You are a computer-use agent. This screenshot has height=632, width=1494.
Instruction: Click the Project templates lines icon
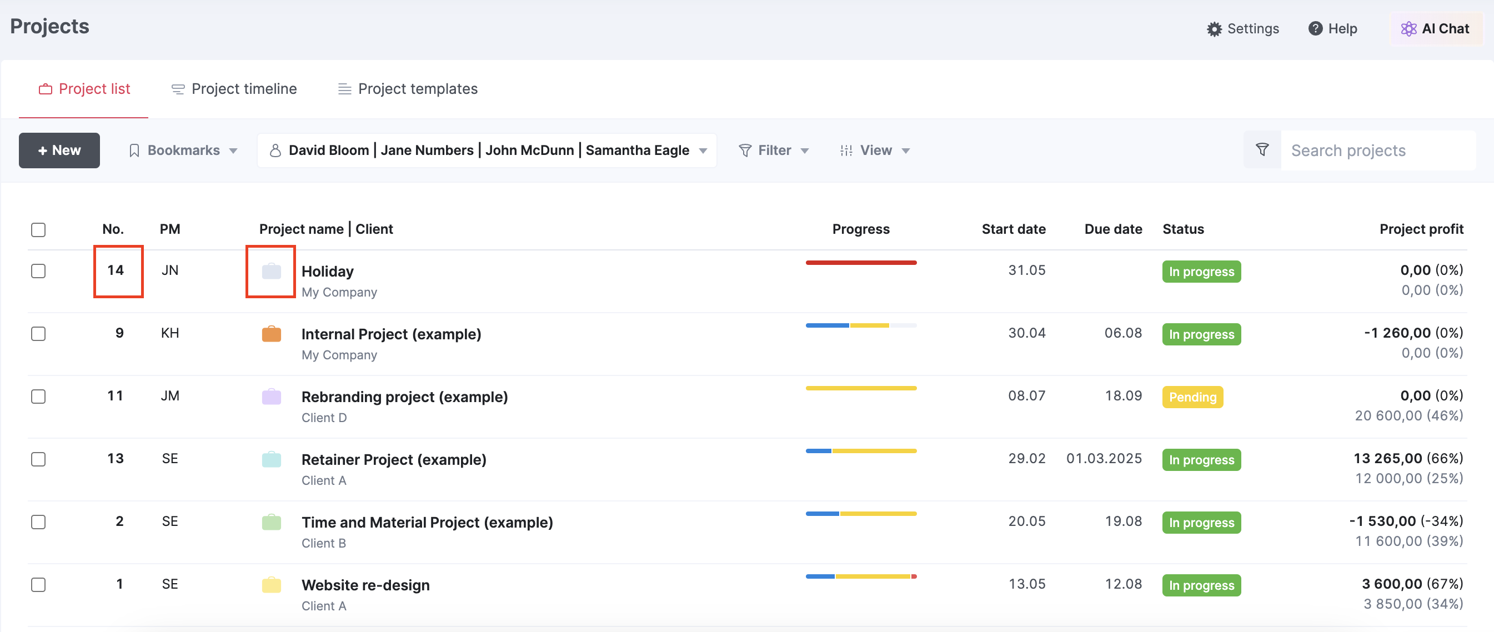click(344, 89)
